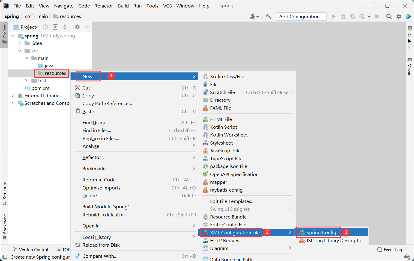Click the Run arrow icon in toolbar
414x261 pixels.
(334, 16)
